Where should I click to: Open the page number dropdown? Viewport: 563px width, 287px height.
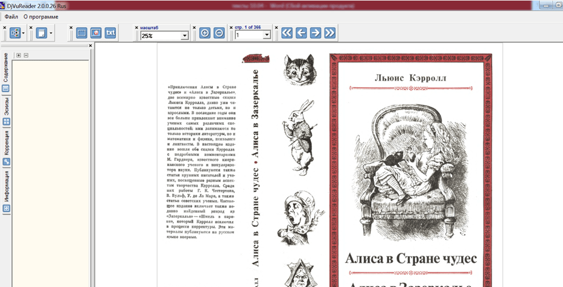point(266,36)
